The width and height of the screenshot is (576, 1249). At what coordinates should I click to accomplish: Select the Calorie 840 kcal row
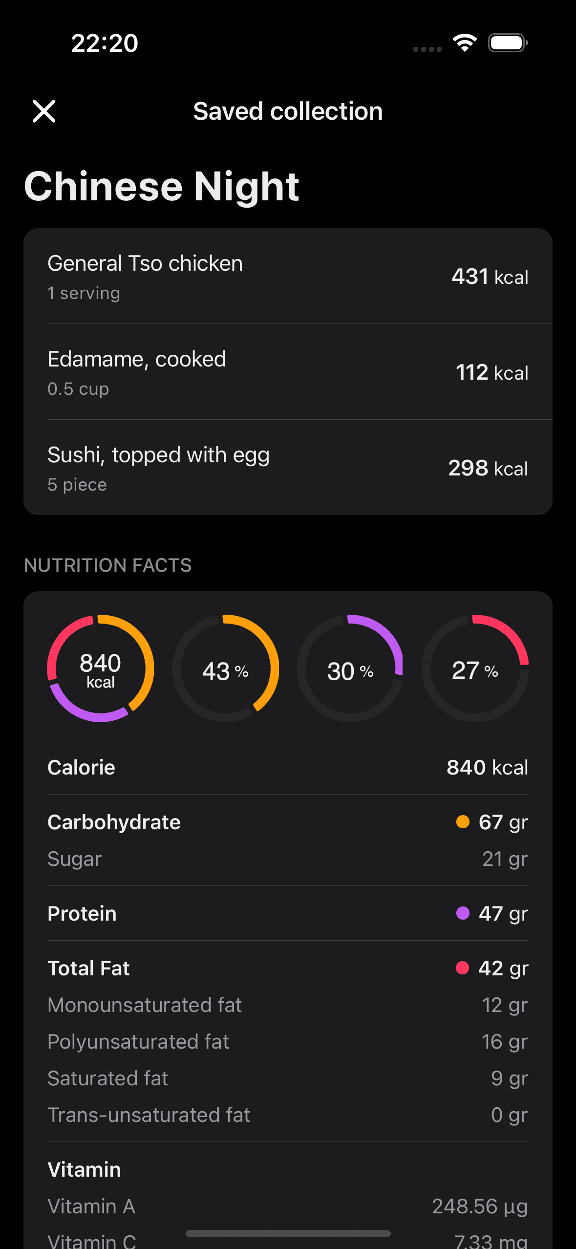point(288,768)
